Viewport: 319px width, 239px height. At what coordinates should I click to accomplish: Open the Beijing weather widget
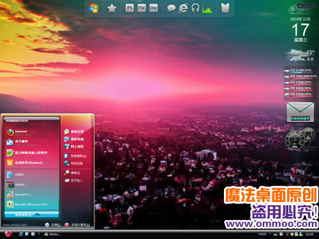click(300, 55)
